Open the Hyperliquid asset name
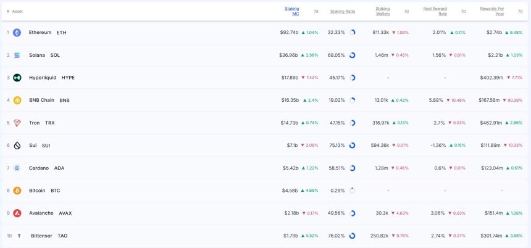This screenshot has width=531, height=248. click(43, 78)
